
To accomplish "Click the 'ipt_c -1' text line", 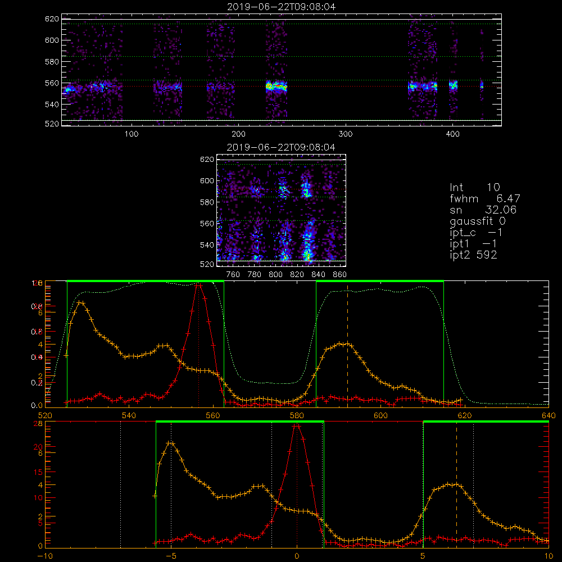I will pyautogui.click(x=476, y=233).
